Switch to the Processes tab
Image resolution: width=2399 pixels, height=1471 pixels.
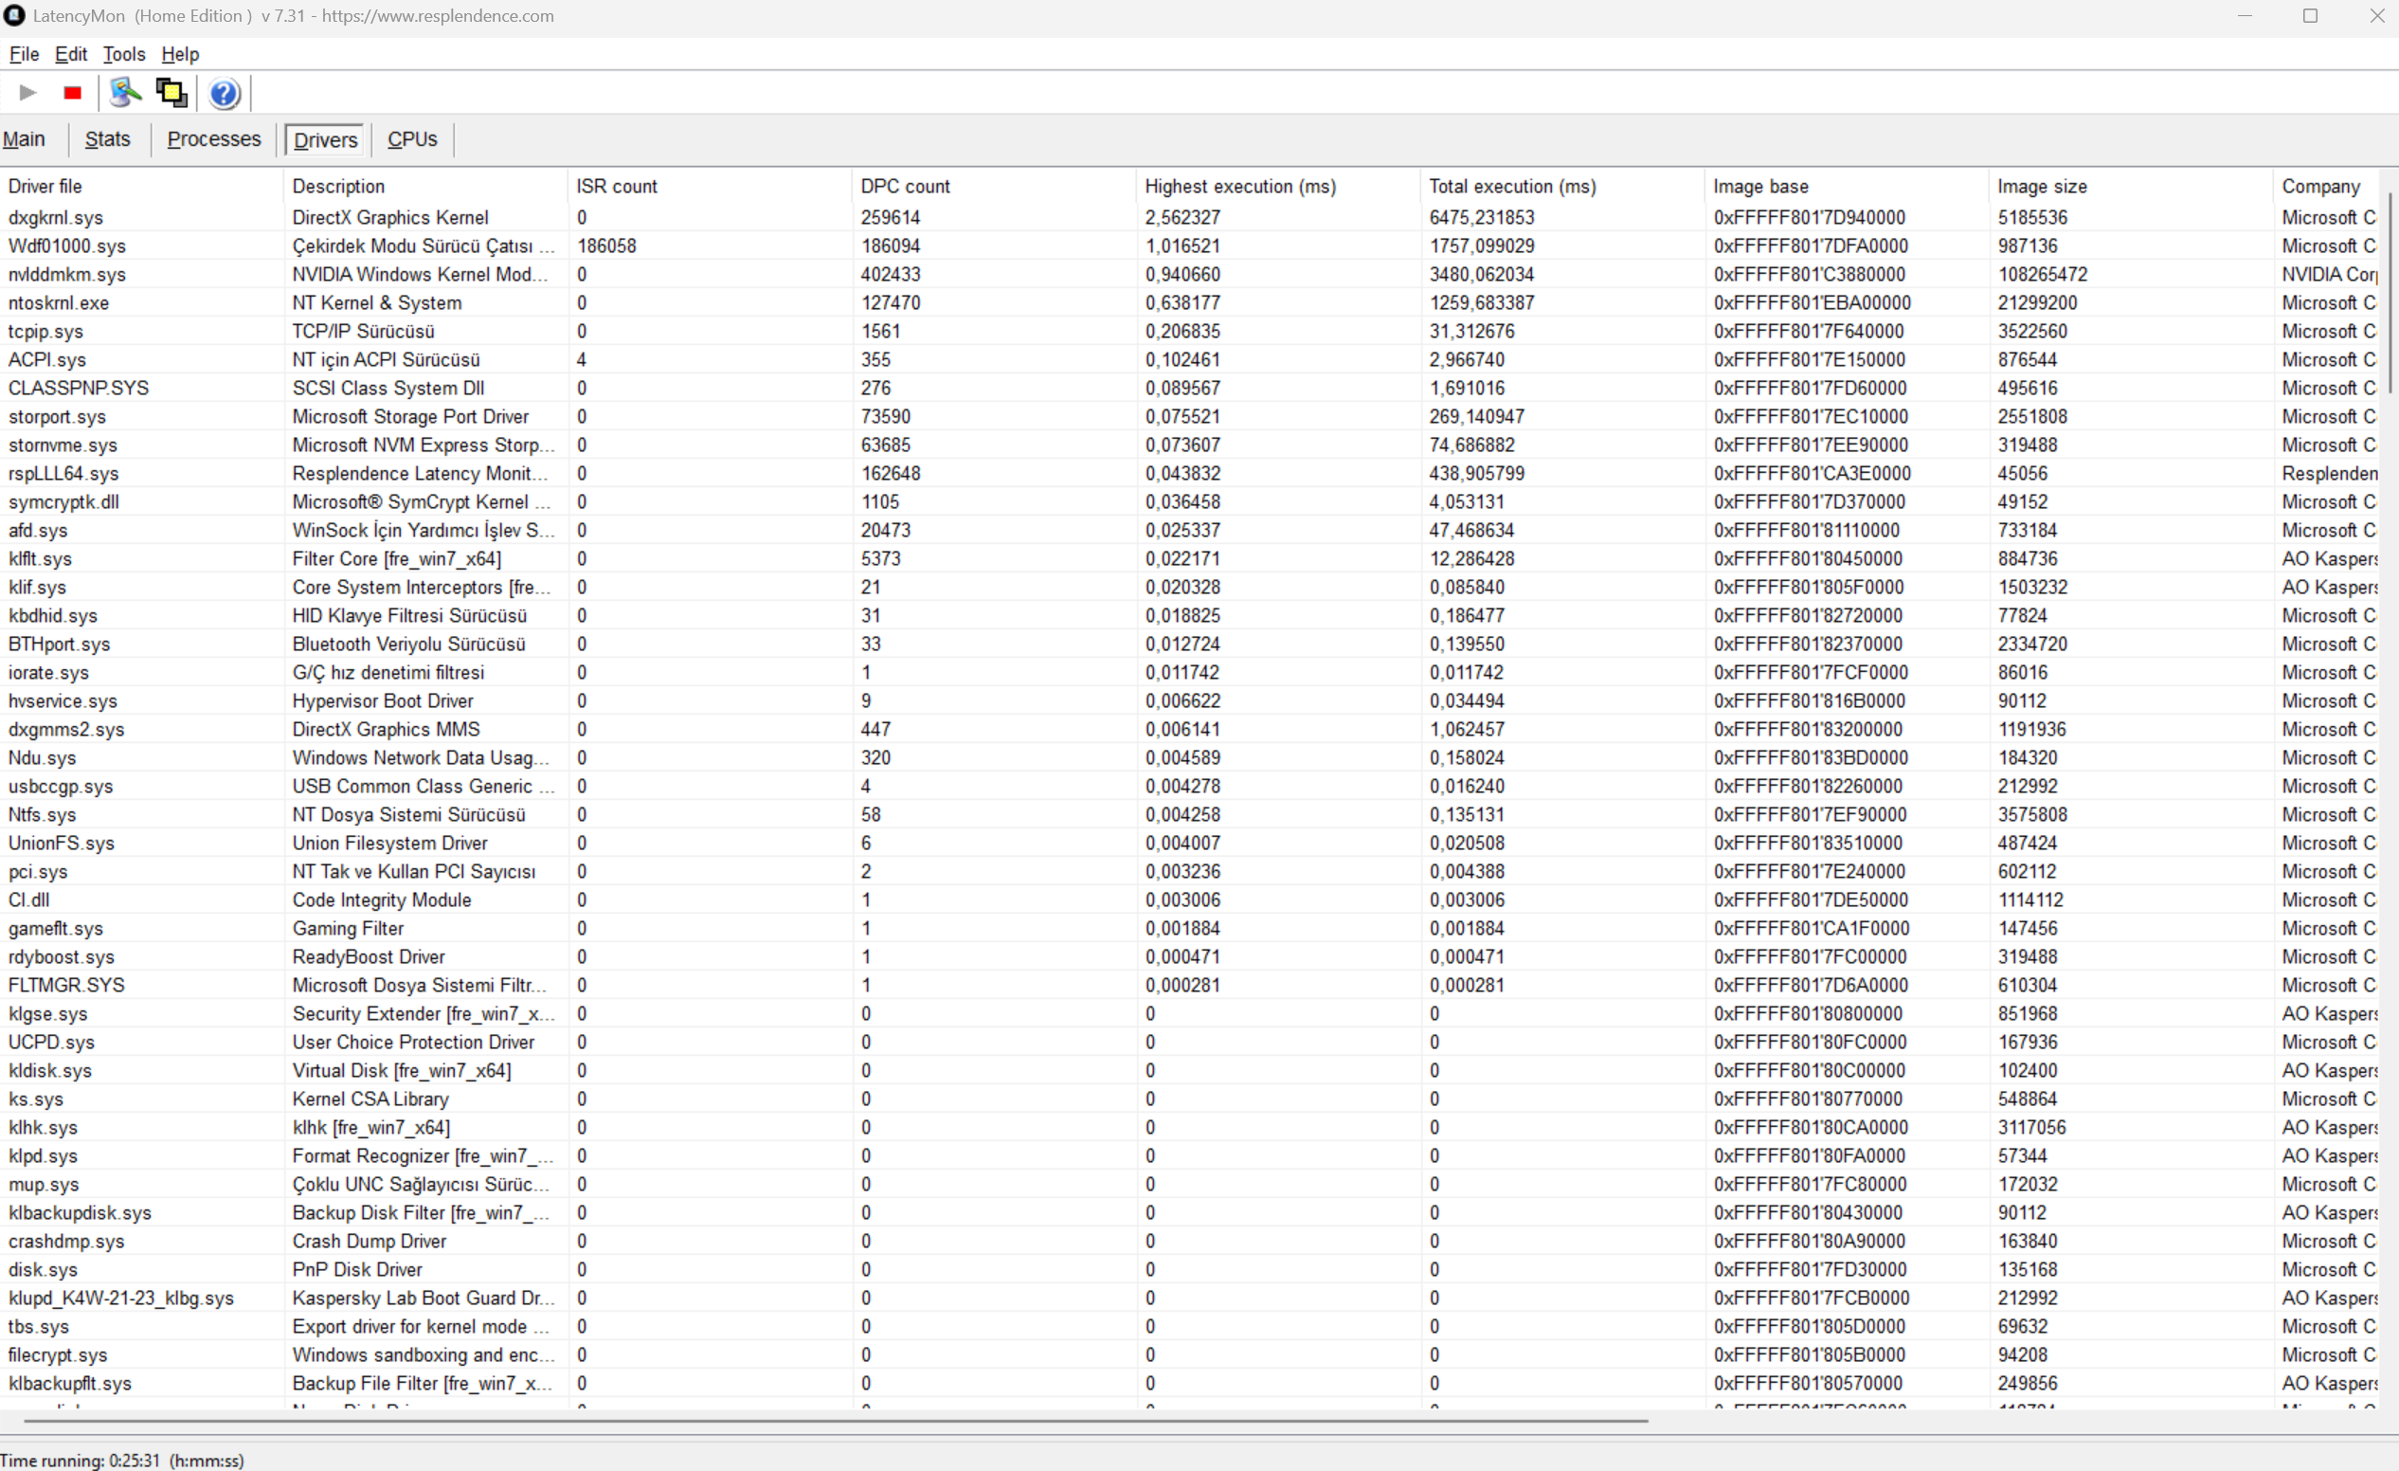click(213, 139)
